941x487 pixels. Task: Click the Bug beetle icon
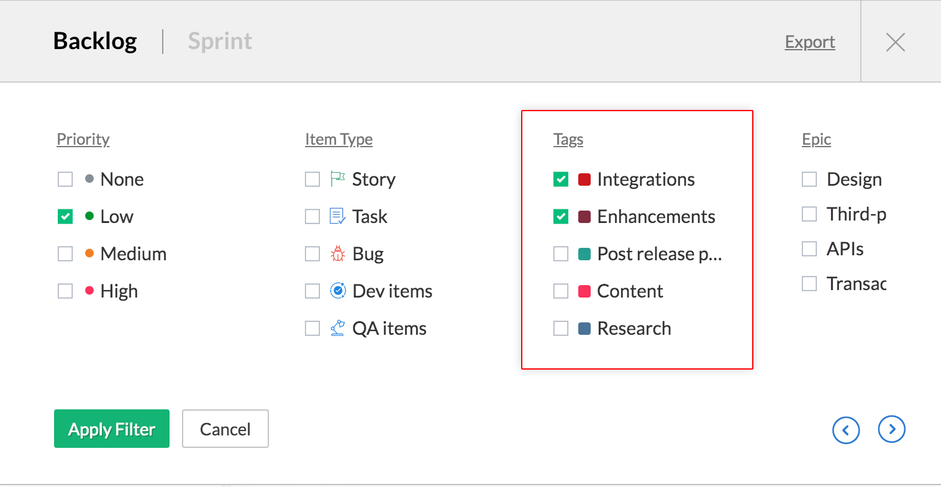337,254
